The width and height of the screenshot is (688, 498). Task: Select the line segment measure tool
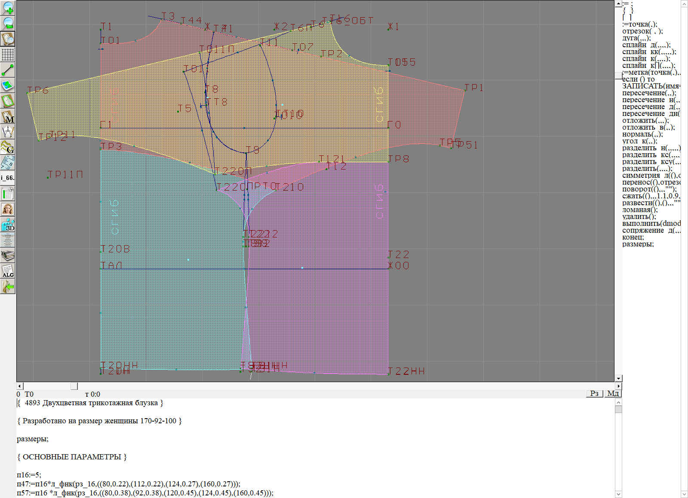coord(8,70)
